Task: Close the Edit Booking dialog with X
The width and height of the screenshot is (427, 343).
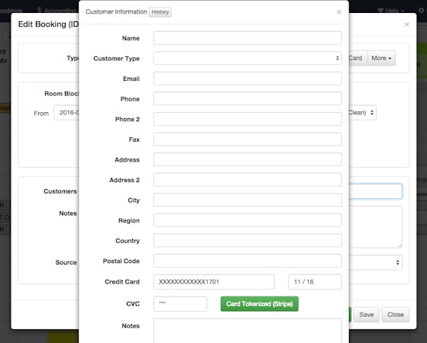Action: 407,24
